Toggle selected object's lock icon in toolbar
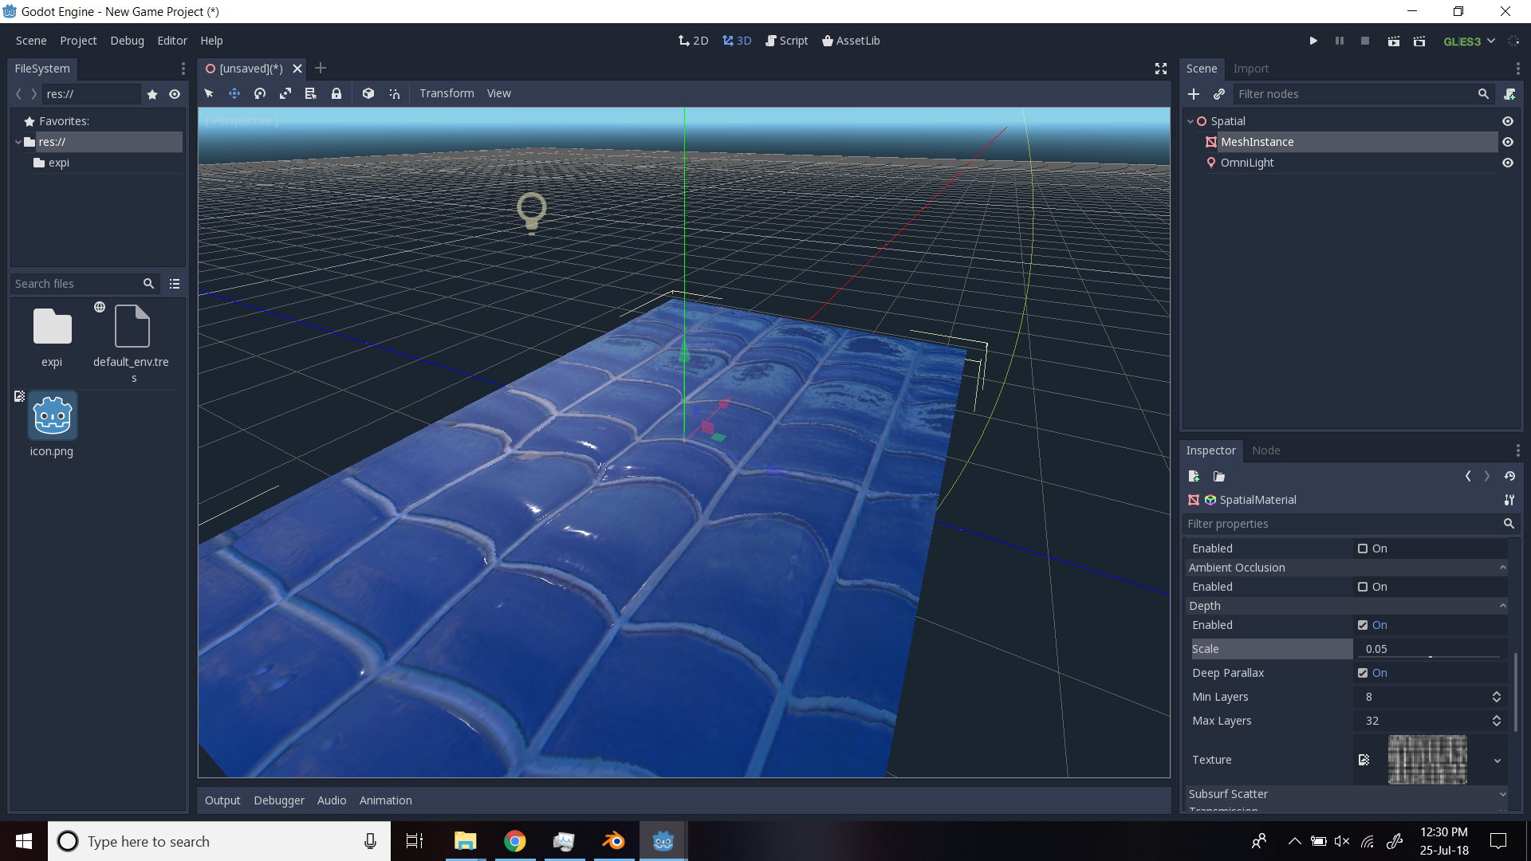Image resolution: width=1531 pixels, height=861 pixels. point(337,93)
